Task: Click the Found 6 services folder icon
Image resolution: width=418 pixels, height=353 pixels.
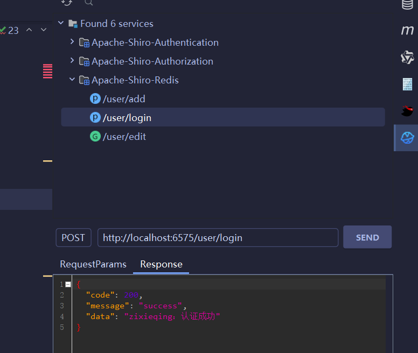Action: click(73, 24)
